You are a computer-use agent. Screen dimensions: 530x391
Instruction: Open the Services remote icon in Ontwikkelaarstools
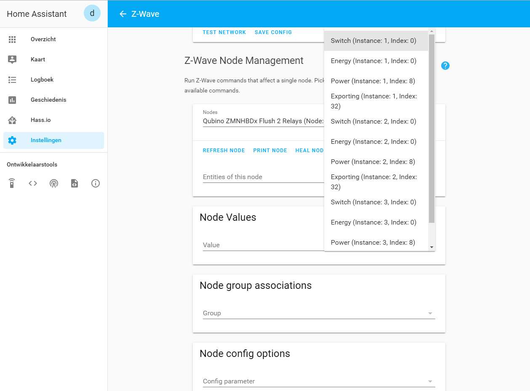click(x=12, y=183)
